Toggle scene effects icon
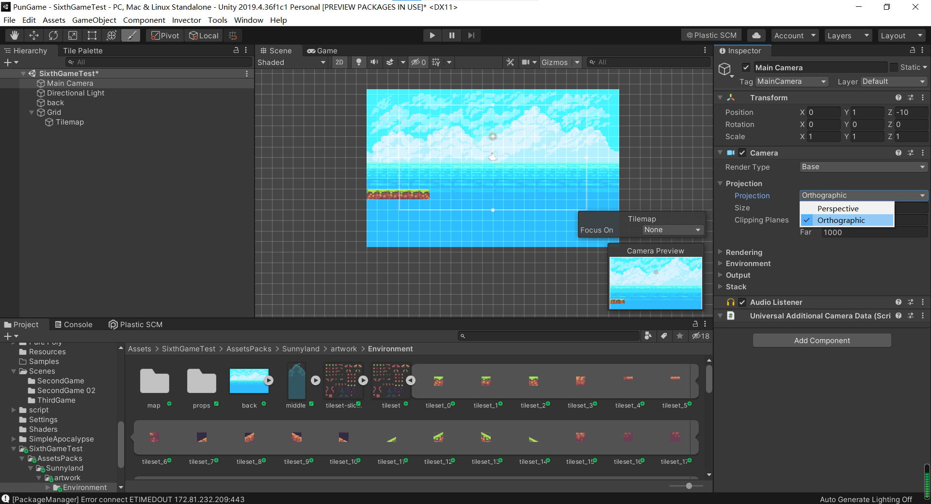This screenshot has height=504, width=931. (x=390, y=62)
